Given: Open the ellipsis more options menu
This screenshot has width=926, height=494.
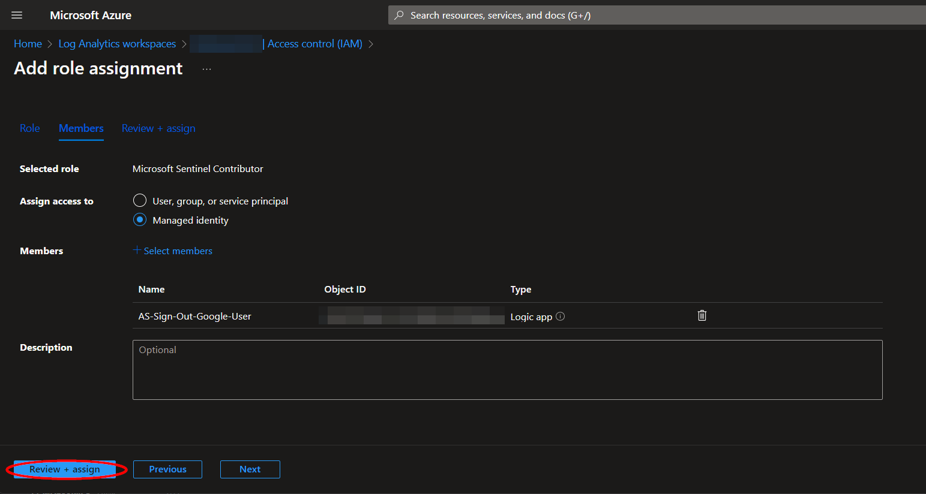Looking at the screenshot, I should [207, 70].
